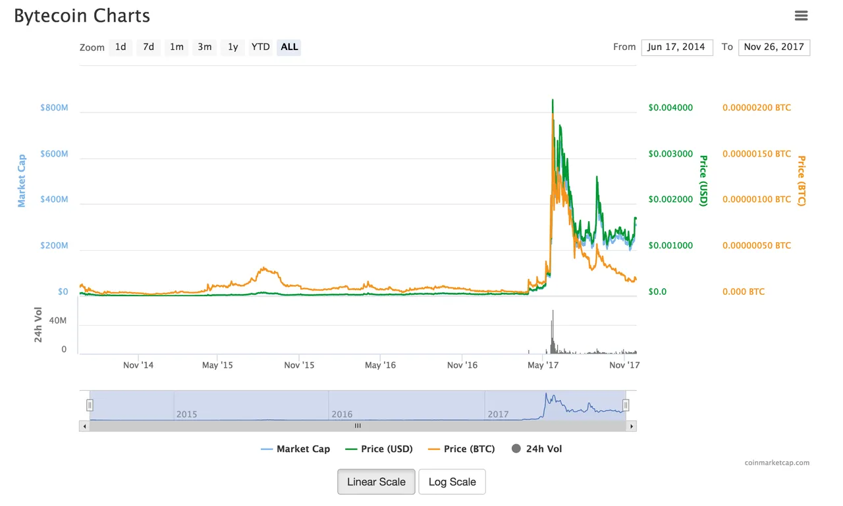
Task: Toggle Market Cap series in legend
Action: [296, 449]
